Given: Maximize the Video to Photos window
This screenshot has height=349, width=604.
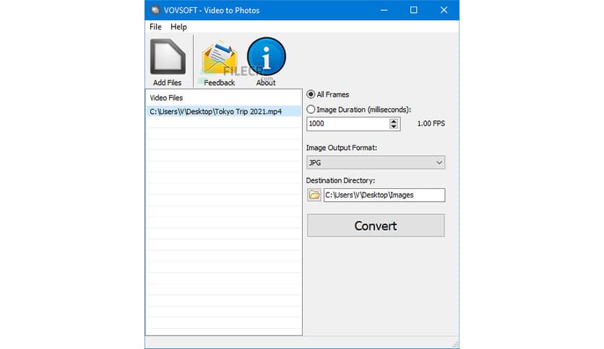Looking at the screenshot, I should click(x=413, y=10).
